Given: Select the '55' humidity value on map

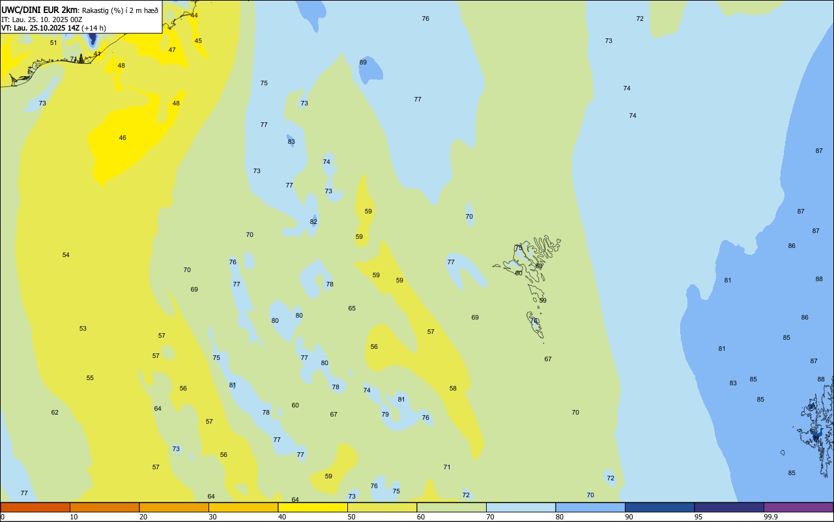Looking at the screenshot, I should (90, 378).
